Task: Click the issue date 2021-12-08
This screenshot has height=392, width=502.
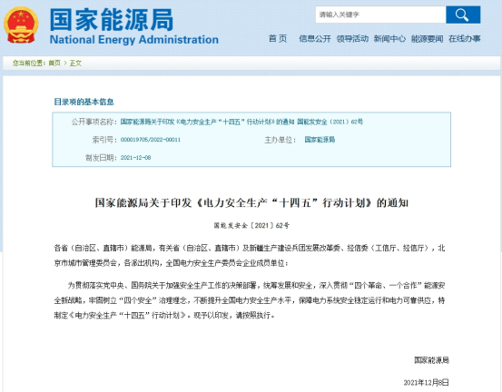Action: [x=135, y=158]
